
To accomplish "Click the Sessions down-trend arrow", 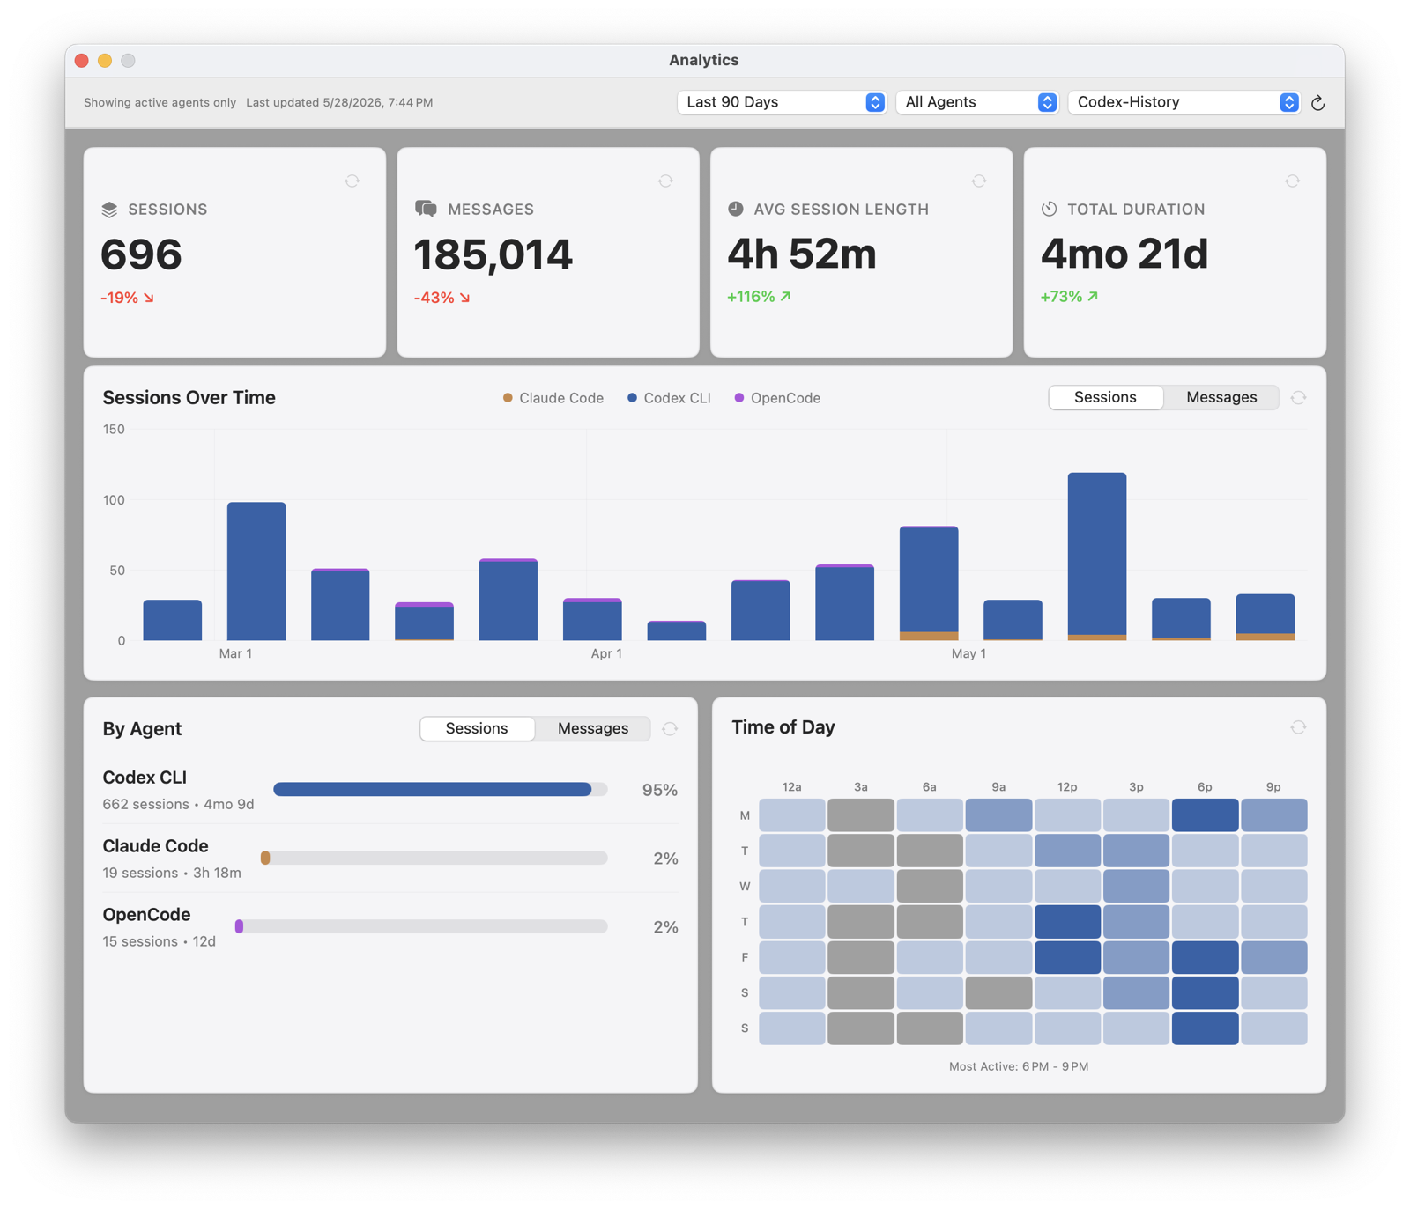I will point(149,299).
